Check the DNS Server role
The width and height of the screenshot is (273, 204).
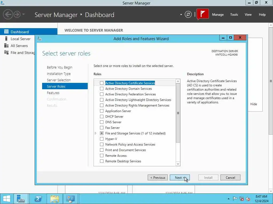(x=102, y=122)
